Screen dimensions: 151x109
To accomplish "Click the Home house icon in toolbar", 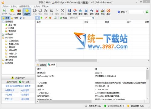I will pyautogui.click(x=75, y=12).
